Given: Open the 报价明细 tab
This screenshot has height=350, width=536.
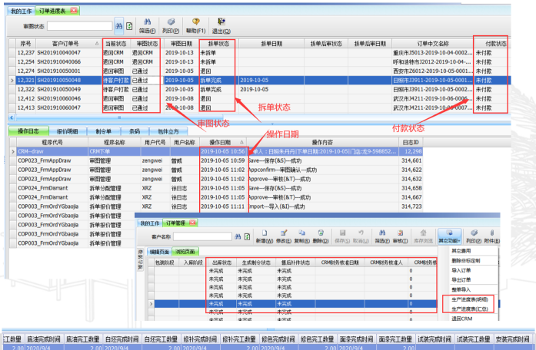Looking at the screenshot, I should pos(68,131).
